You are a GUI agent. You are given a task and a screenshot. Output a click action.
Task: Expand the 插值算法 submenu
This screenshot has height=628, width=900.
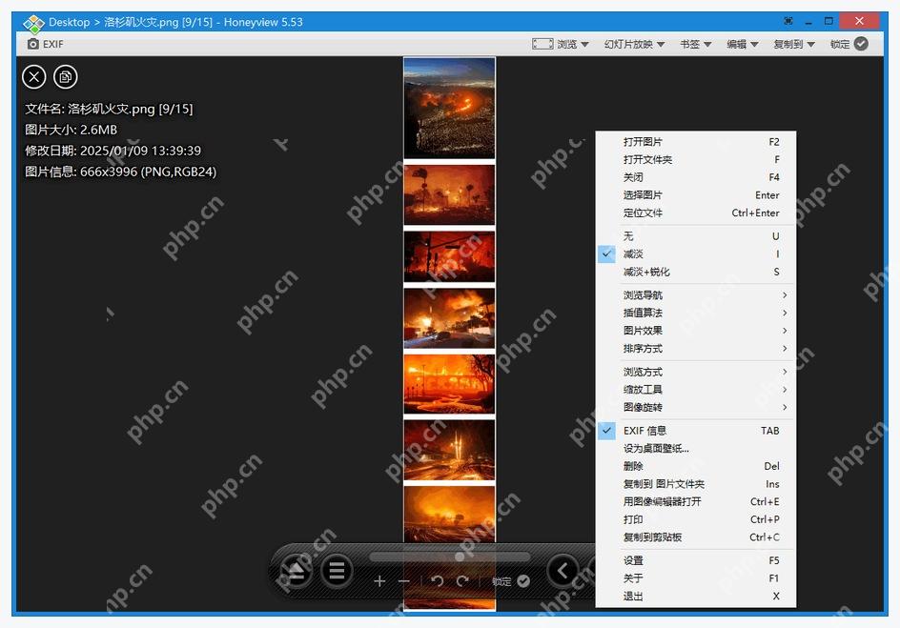point(696,314)
